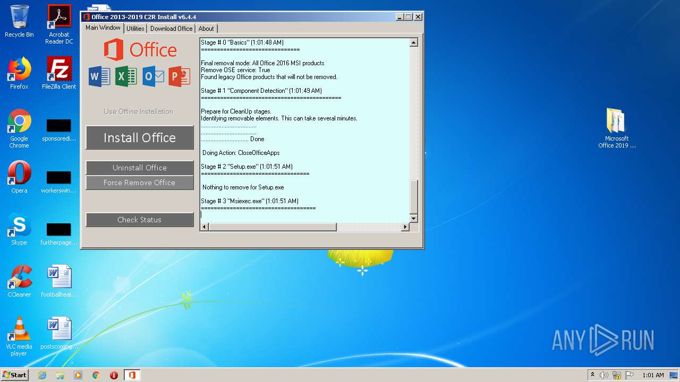
Task: Click the taskbar clock showing 1:01 AM
Action: coord(653,375)
